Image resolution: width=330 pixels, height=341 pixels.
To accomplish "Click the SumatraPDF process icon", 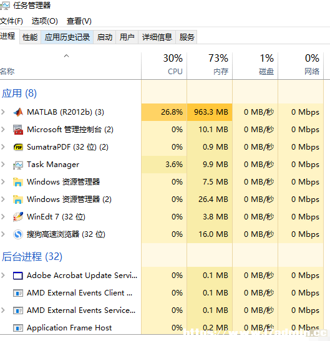I will pyautogui.click(x=18, y=147).
